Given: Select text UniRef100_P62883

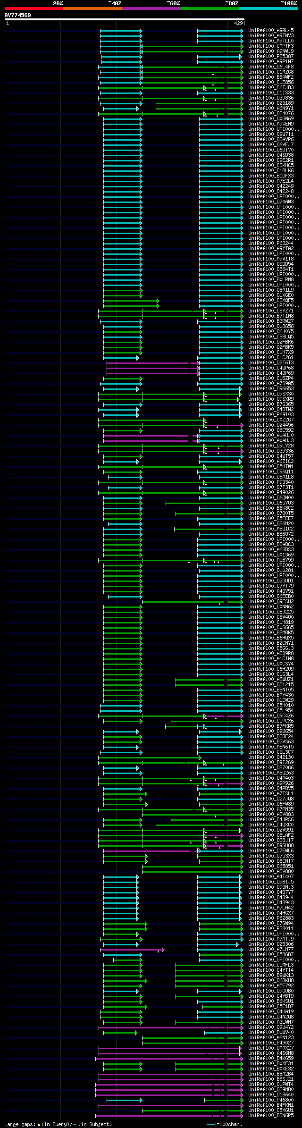Looking at the screenshot, I should pos(271,918).
